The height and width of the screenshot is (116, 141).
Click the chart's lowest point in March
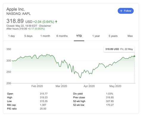81,78
